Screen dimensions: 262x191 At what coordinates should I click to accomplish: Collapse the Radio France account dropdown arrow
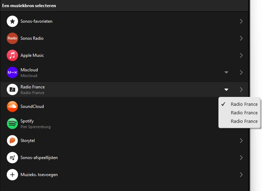226,89
